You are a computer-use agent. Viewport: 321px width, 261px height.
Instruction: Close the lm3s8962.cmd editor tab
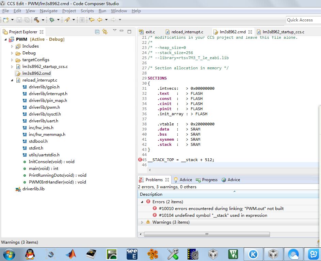pos(250,32)
